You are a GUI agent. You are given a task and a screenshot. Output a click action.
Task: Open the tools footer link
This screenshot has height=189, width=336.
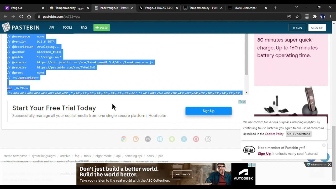pyautogui.click(x=87, y=156)
